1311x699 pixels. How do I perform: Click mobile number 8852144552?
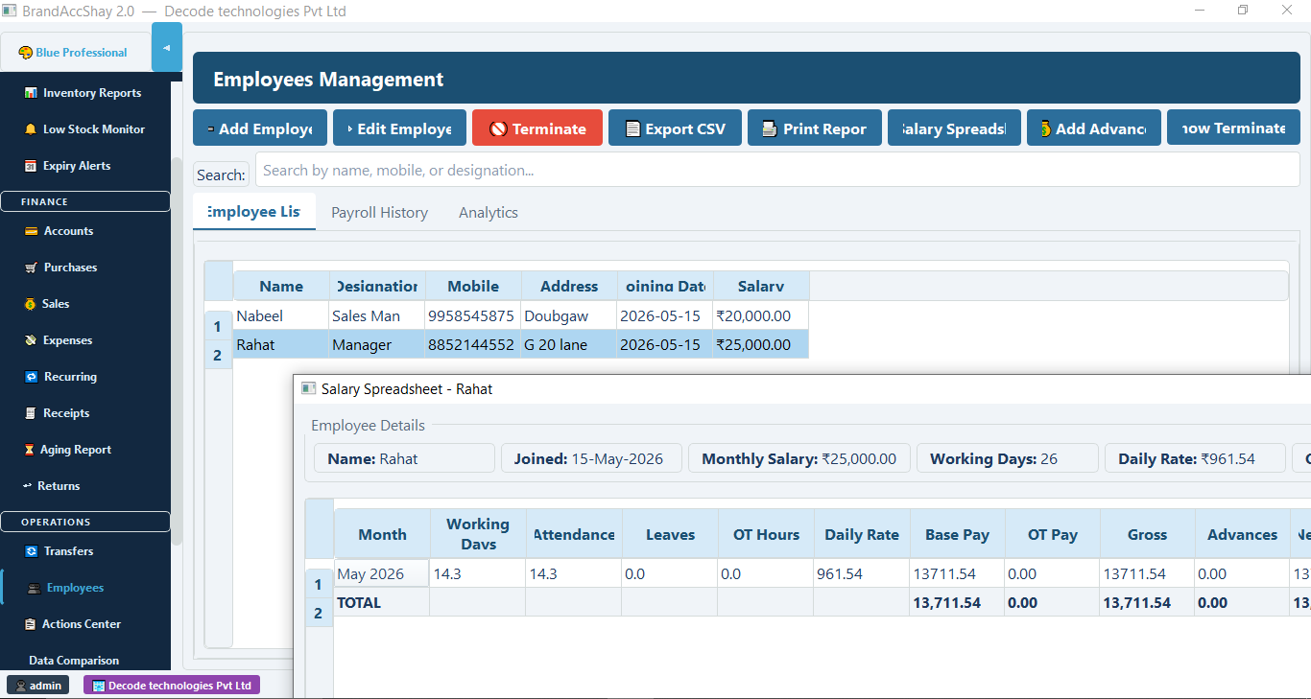click(473, 344)
